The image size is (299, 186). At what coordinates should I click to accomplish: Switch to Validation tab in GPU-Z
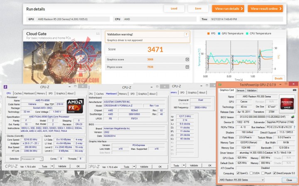[251, 90]
